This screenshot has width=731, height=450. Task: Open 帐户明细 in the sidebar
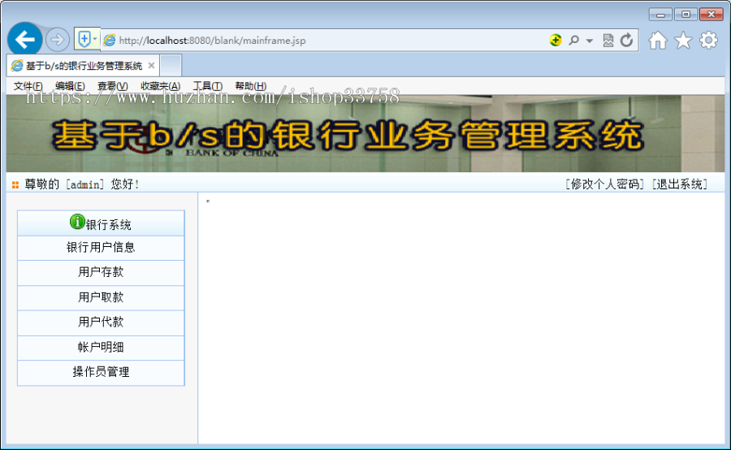[101, 348]
